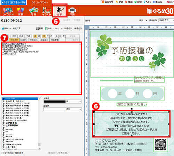Open ヘルプ help

[x=147, y=2]
